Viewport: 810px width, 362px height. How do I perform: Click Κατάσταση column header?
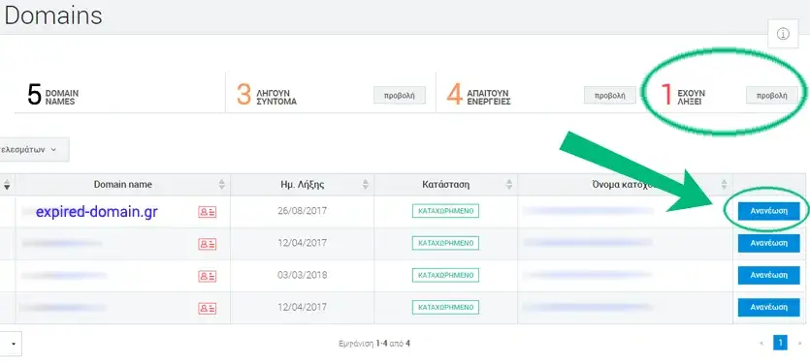pyautogui.click(x=445, y=185)
